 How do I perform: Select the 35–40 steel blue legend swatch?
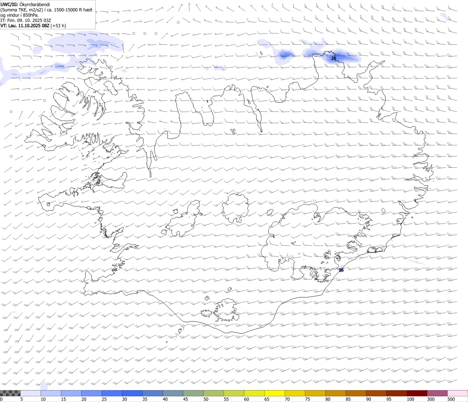153,393
